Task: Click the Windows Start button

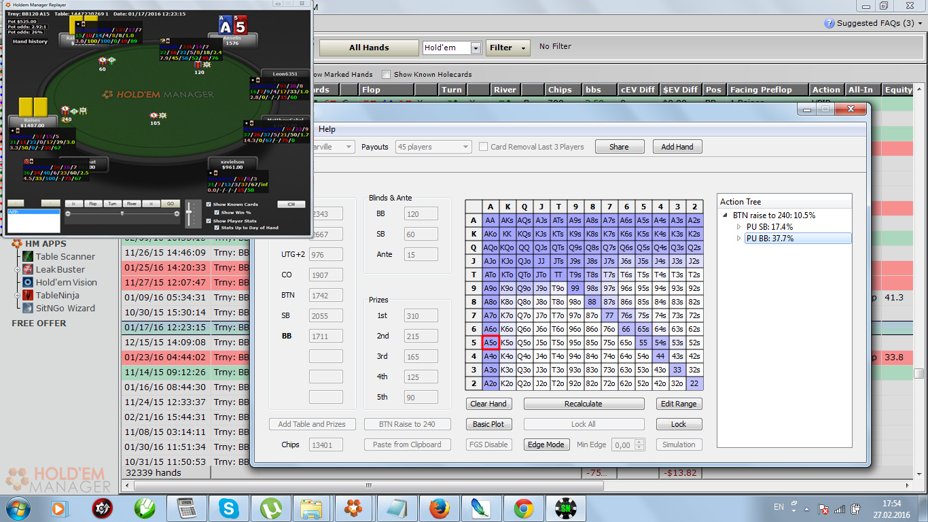Action: pyautogui.click(x=18, y=508)
